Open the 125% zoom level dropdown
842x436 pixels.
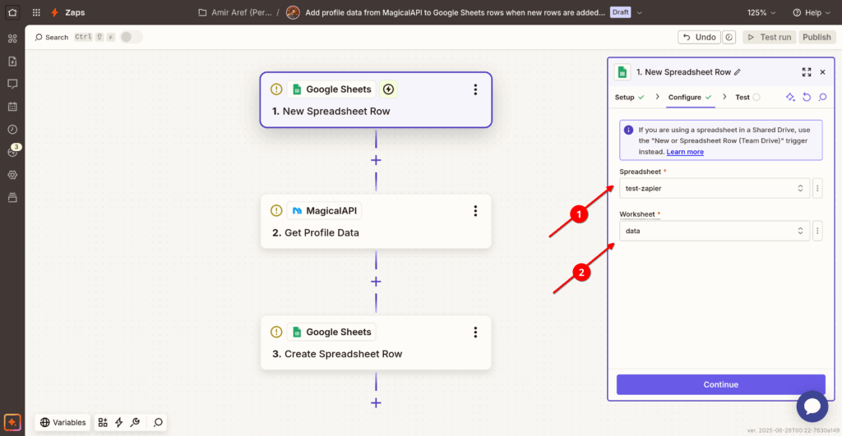(x=761, y=12)
